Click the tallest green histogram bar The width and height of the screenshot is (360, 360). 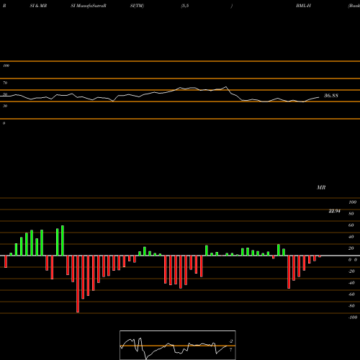[63, 240]
